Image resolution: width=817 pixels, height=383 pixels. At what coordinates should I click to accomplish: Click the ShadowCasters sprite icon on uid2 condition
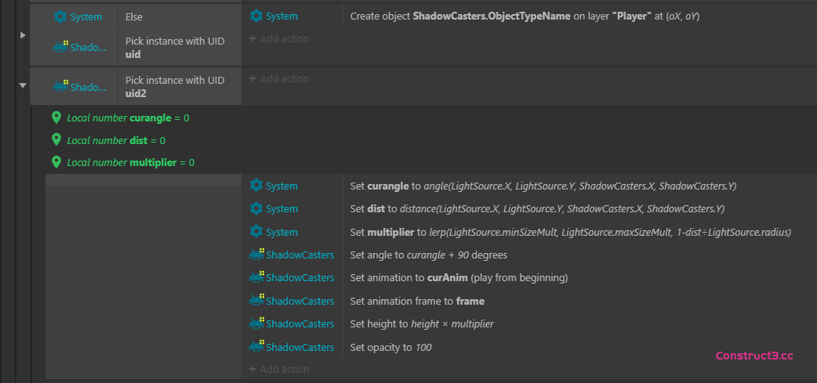coord(60,86)
